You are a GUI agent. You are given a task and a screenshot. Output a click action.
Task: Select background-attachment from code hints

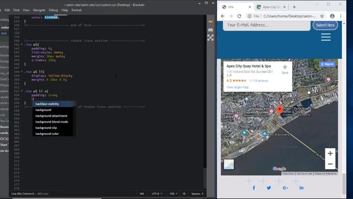53,116
